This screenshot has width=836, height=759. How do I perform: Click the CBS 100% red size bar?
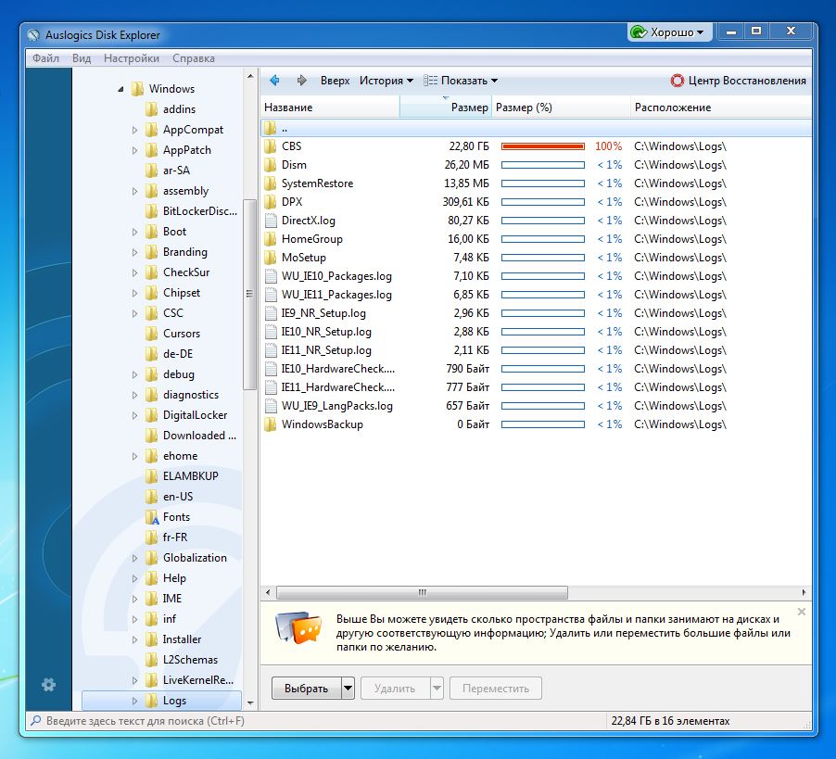pos(543,146)
